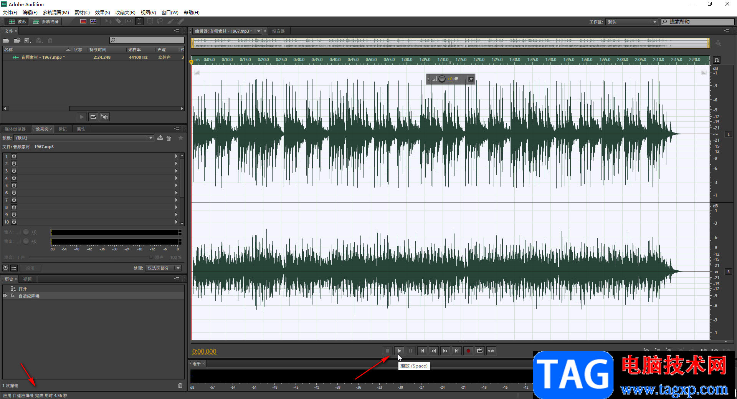
Task: Click the Files panel trash icon
Action: coord(50,41)
